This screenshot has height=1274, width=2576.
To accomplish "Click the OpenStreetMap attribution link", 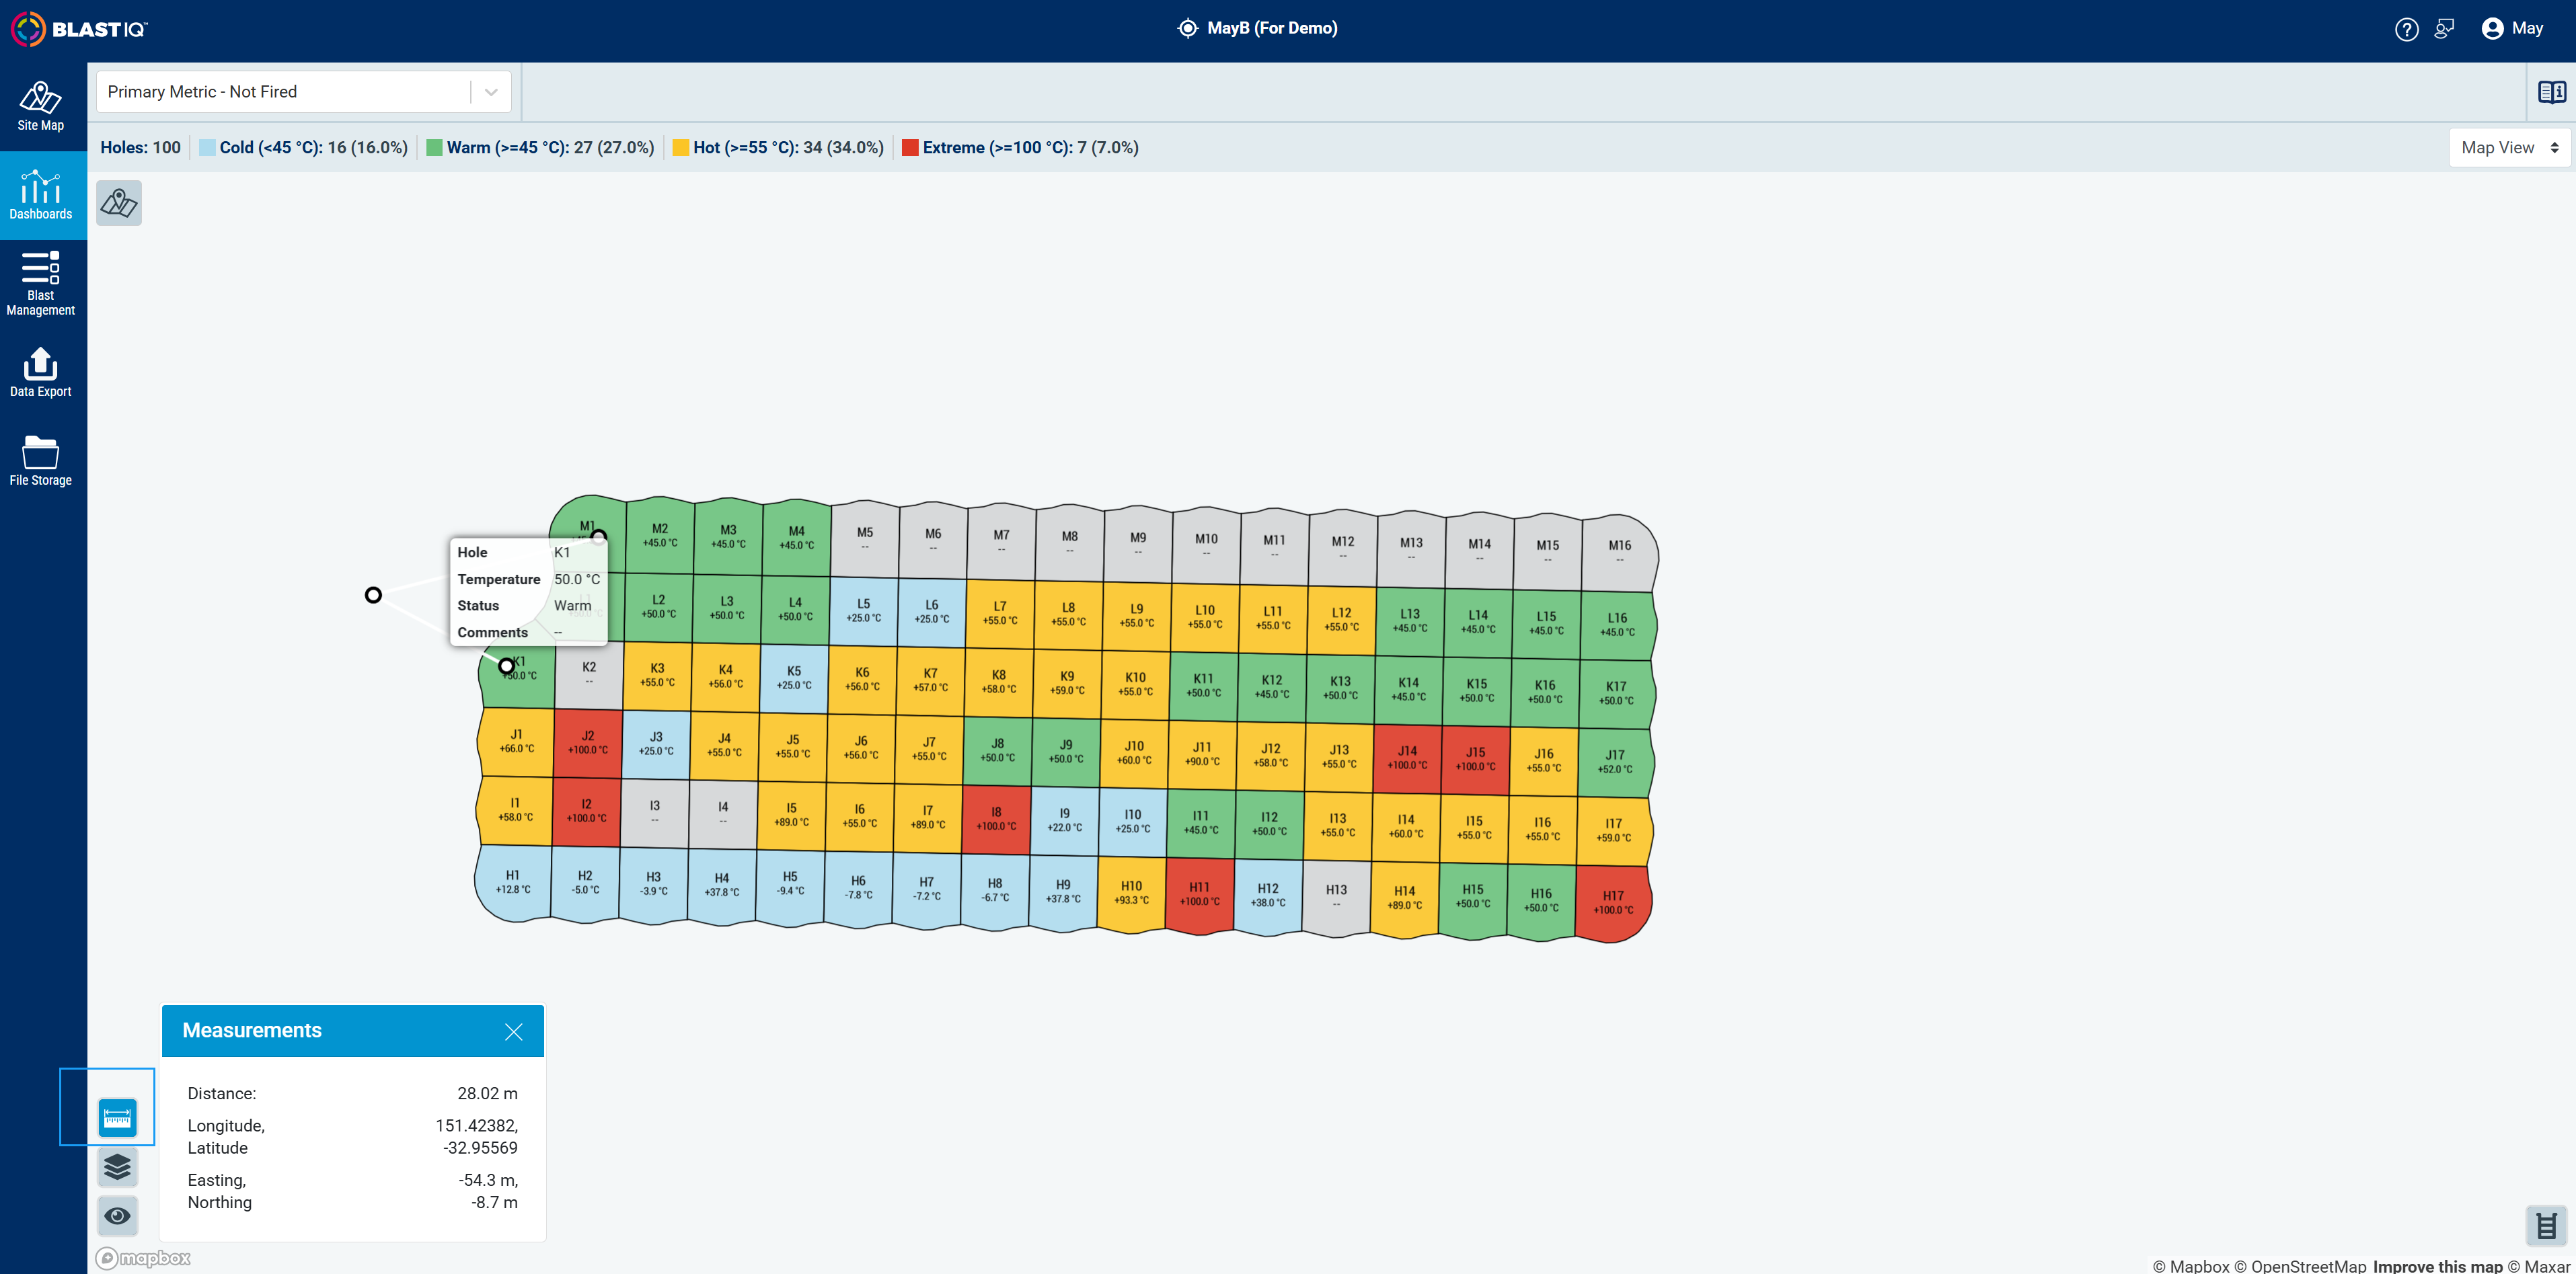I will point(2300,1266).
